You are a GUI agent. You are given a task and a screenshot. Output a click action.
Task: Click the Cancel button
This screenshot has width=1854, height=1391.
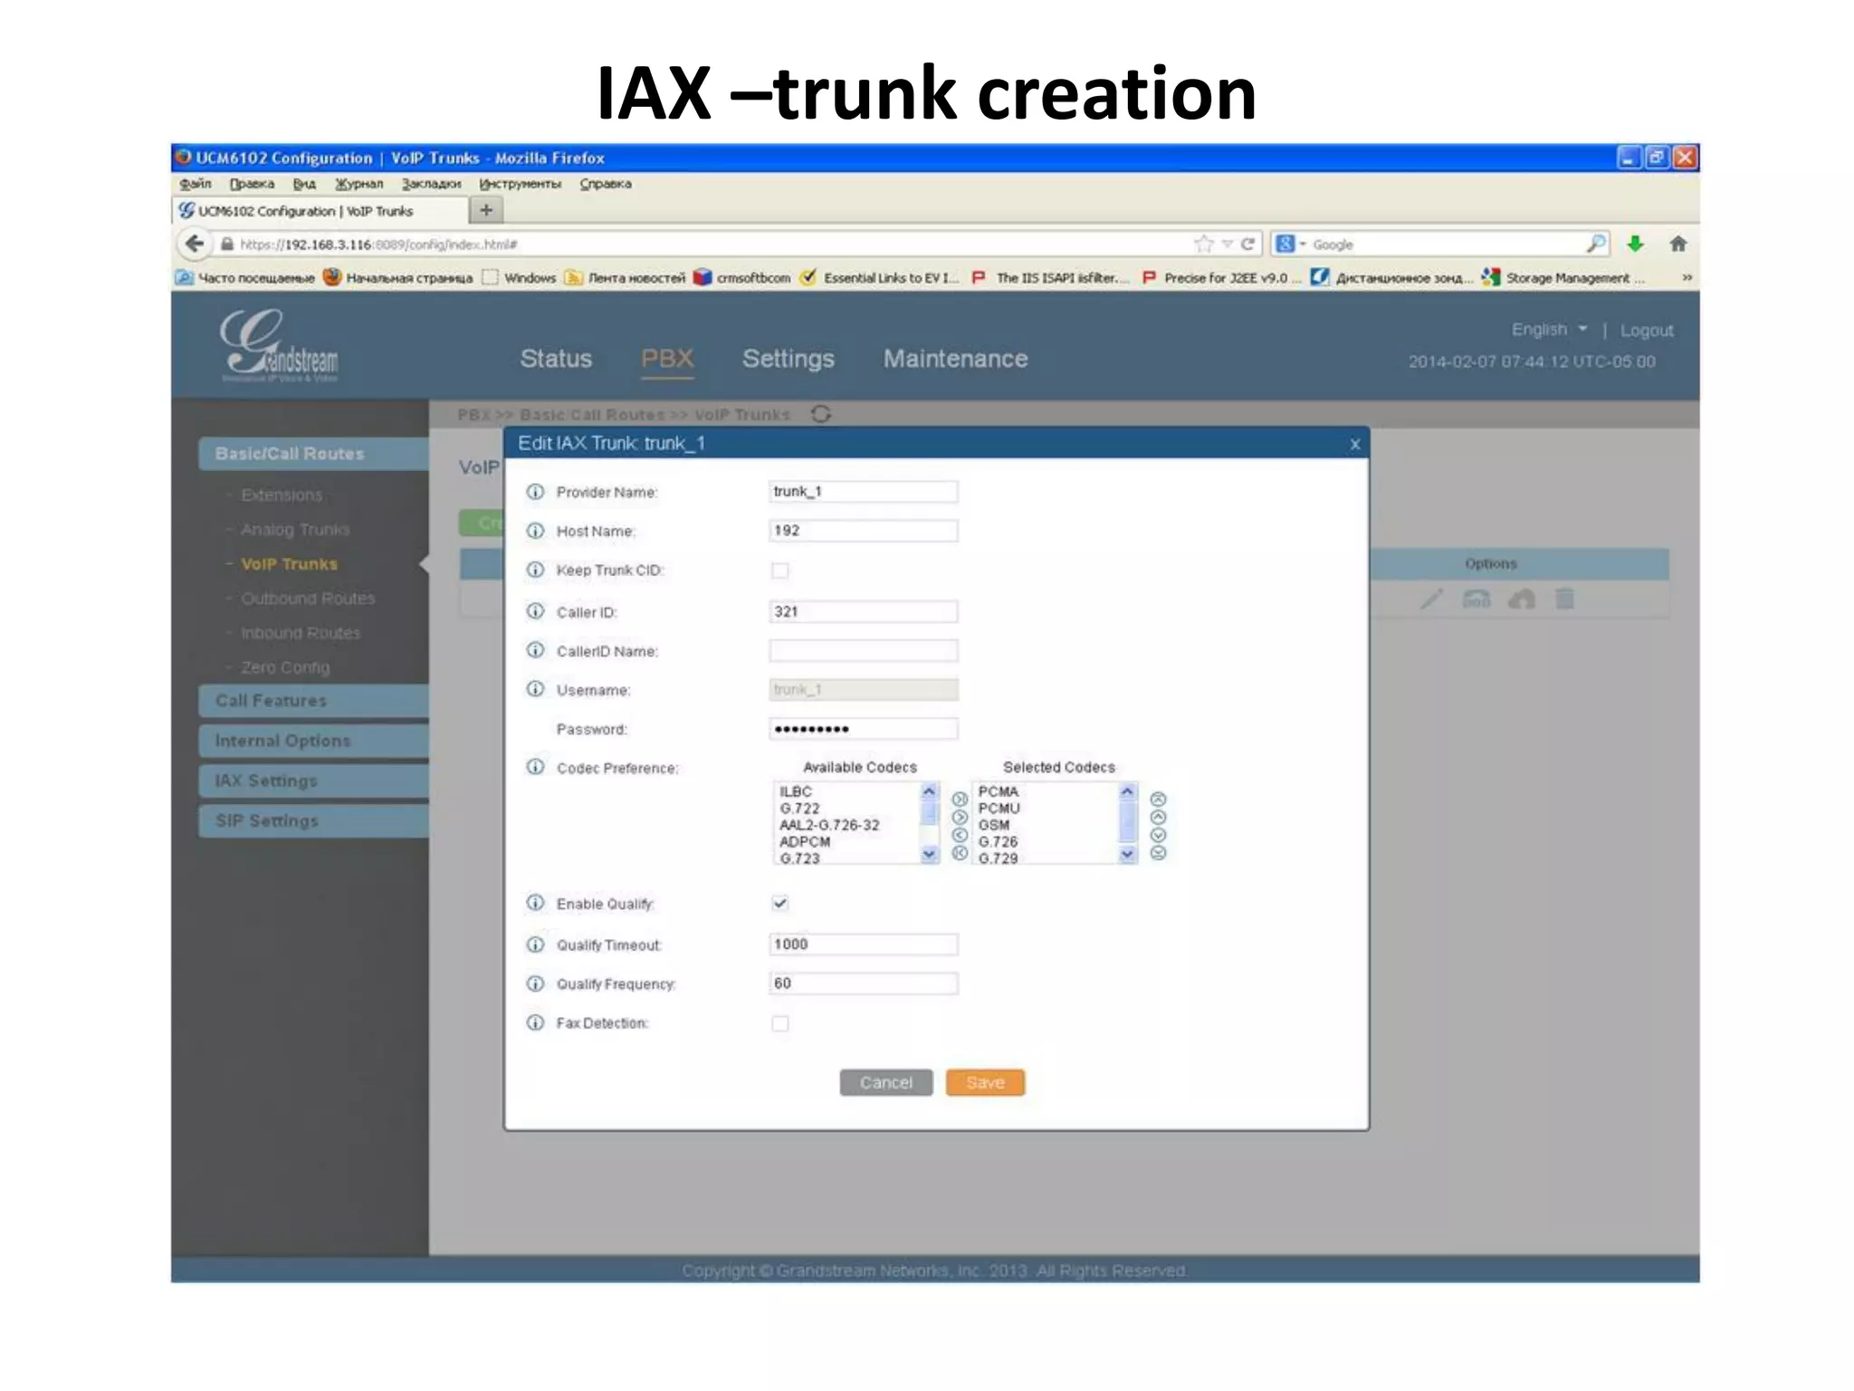pyautogui.click(x=886, y=1082)
